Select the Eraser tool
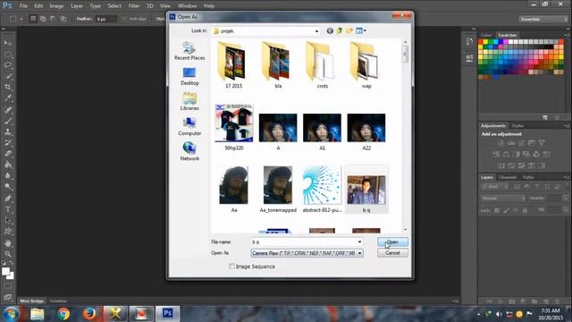Image resolution: width=572 pixels, height=322 pixels. (8, 154)
